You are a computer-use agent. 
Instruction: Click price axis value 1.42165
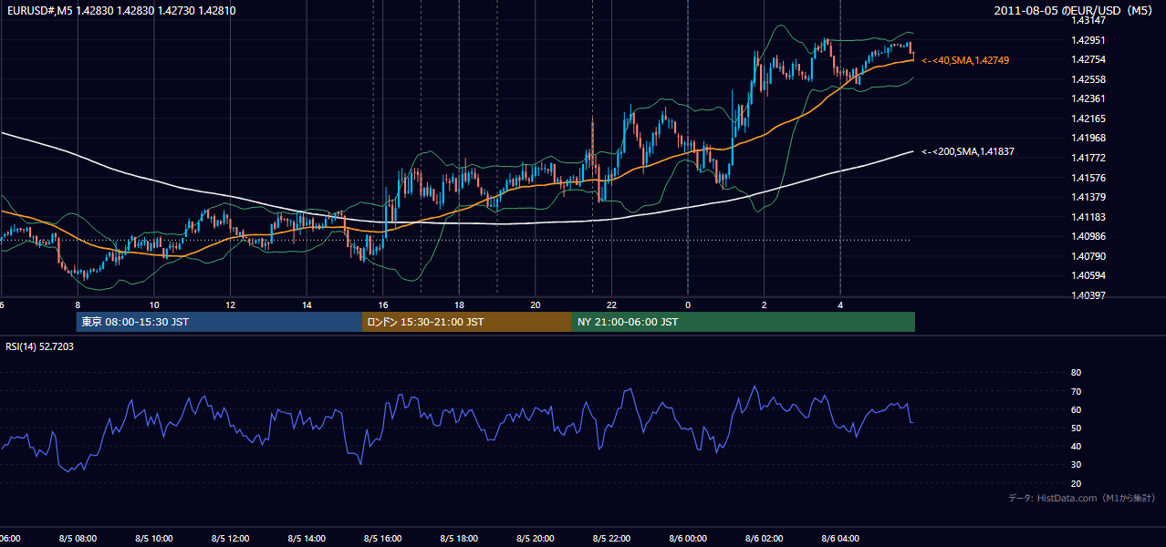click(1088, 119)
